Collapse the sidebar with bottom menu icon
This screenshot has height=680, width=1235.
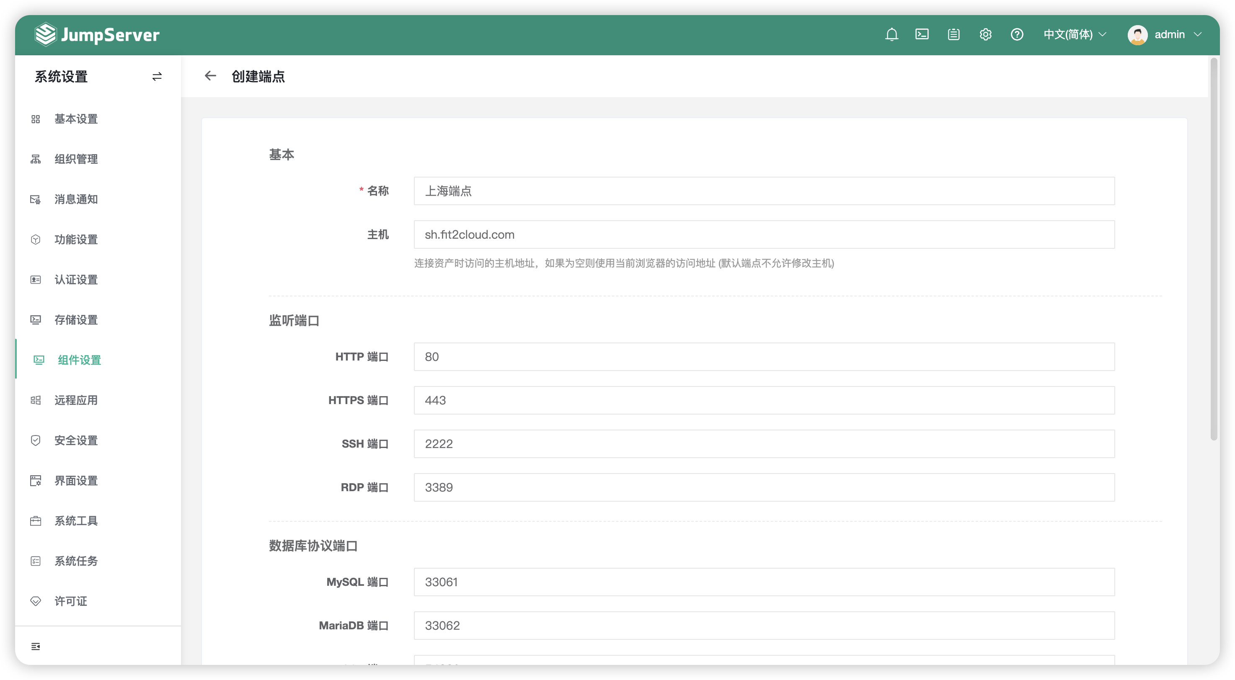[x=36, y=647]
